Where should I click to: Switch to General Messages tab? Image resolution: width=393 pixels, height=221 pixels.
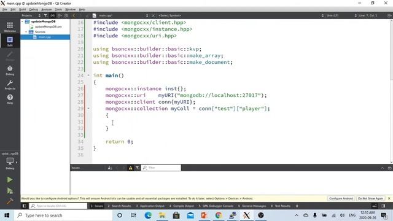click(x=252, y=206)
